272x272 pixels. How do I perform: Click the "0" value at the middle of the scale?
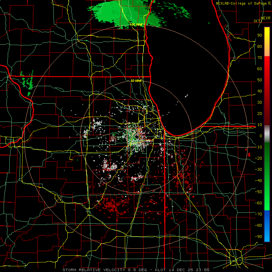(x=261, y=136)
